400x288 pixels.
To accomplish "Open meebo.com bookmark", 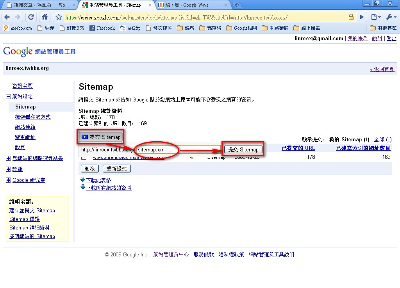I will click(x=18, y=28).
